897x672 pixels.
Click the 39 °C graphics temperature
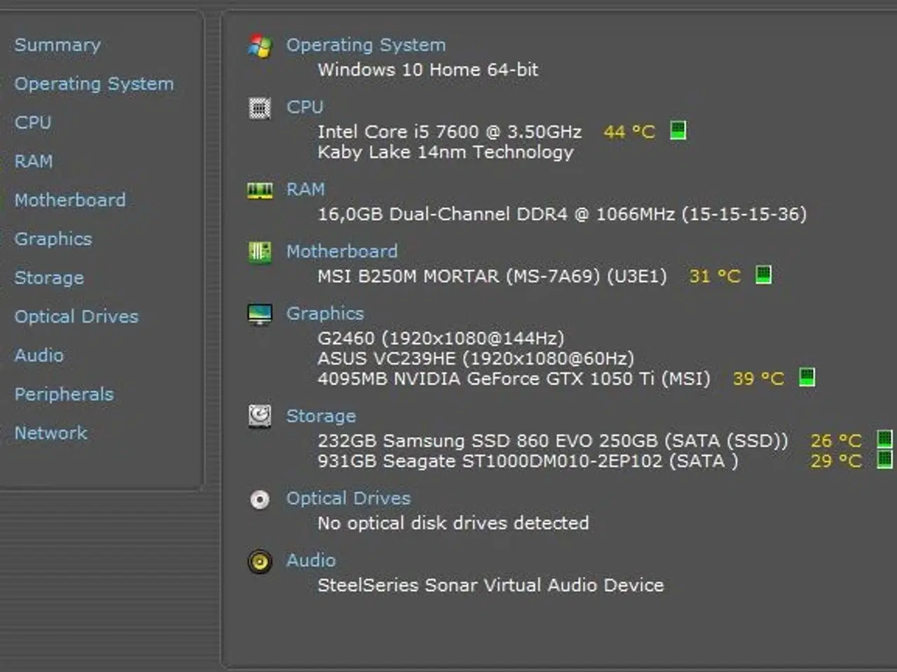758,379
